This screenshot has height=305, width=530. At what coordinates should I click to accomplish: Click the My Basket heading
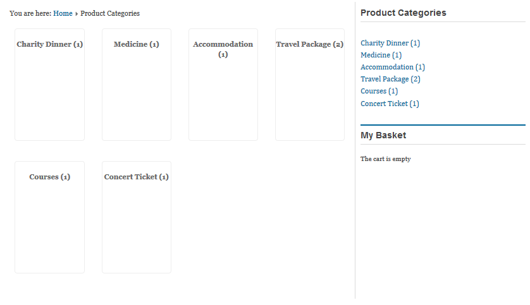point(383,135)
